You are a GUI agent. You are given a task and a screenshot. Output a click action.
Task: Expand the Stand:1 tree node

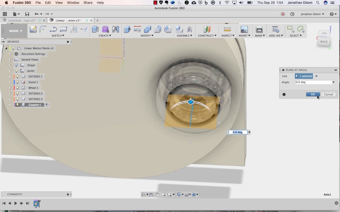[x=10, y=82]
